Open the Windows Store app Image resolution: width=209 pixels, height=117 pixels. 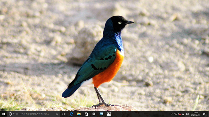coord(86,114)
